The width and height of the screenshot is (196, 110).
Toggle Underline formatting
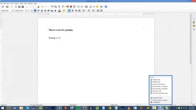click(x=42, y=11)
